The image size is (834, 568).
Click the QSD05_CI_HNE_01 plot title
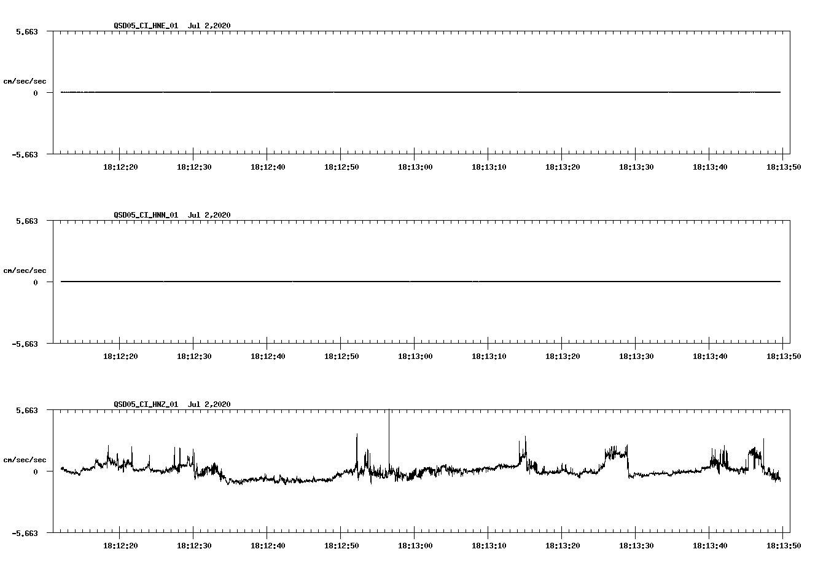coord(173,25)
